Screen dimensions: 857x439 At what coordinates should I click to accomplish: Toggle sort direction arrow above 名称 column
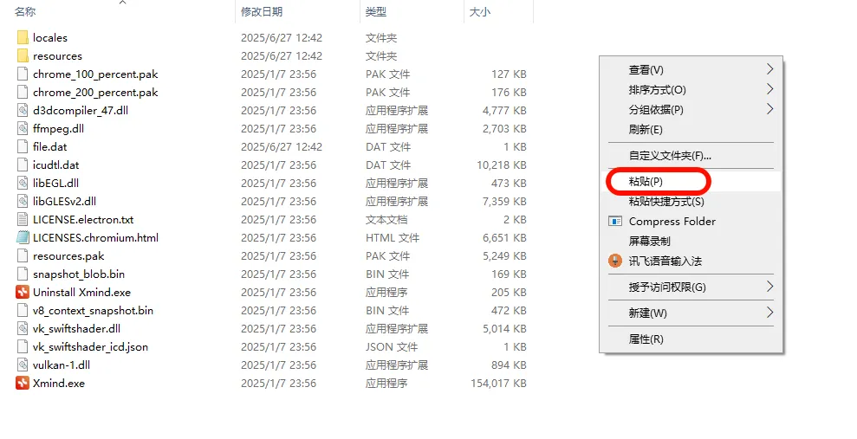tap(122, 3)
